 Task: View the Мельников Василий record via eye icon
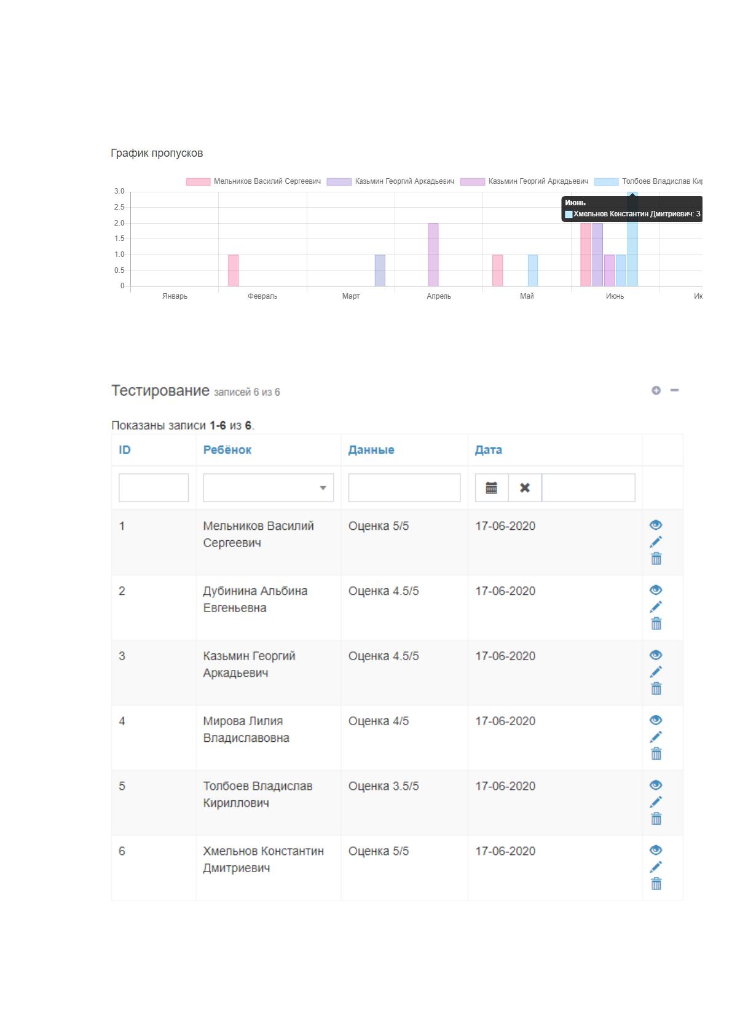[x=656, y=525]
